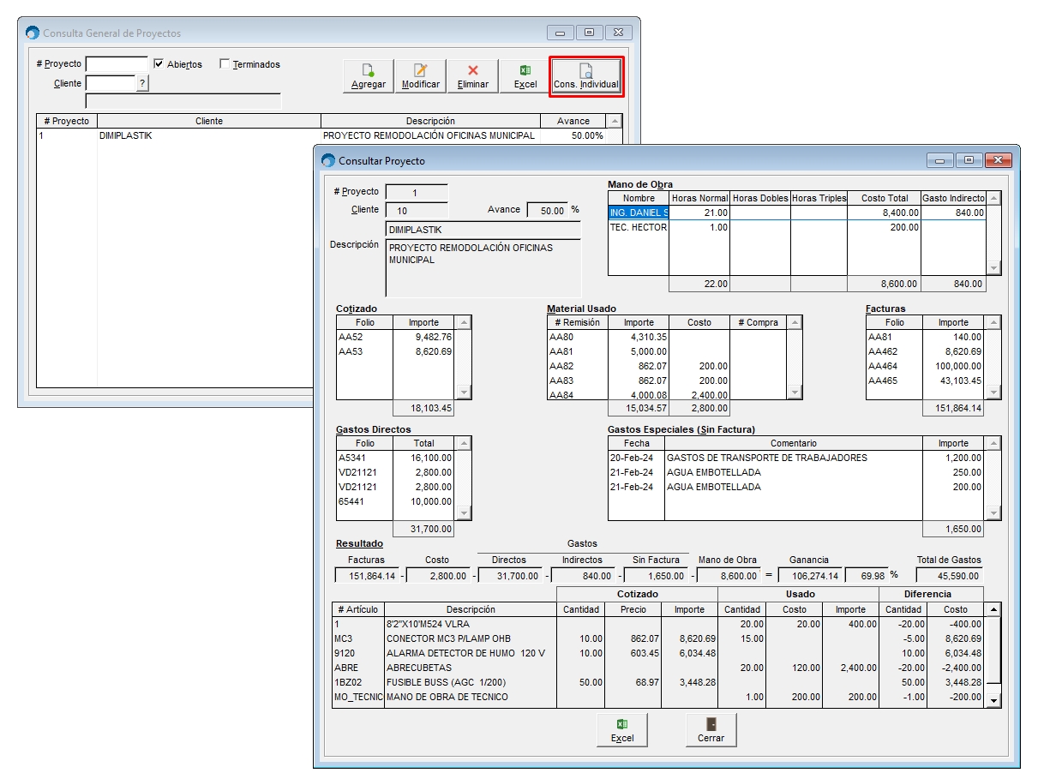Click the Agregar project button
This screenshot has height=773, width=1038.
[369, 76]
